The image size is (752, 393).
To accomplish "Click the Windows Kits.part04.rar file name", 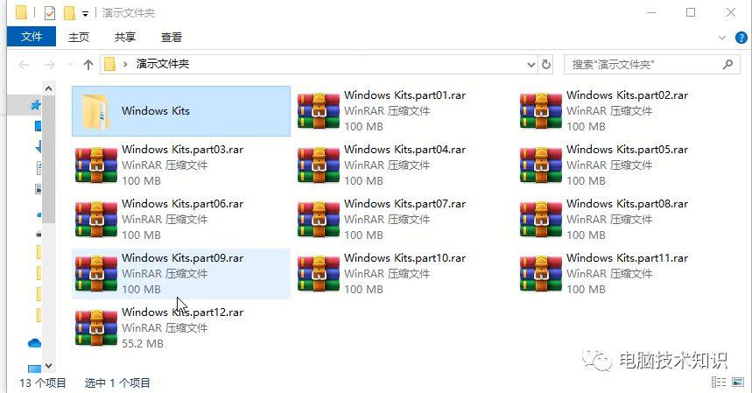I will [x=404, y=149].
